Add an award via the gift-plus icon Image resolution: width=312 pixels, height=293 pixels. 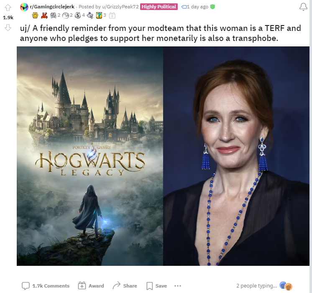pyautogui.click(x=112, y=15)
